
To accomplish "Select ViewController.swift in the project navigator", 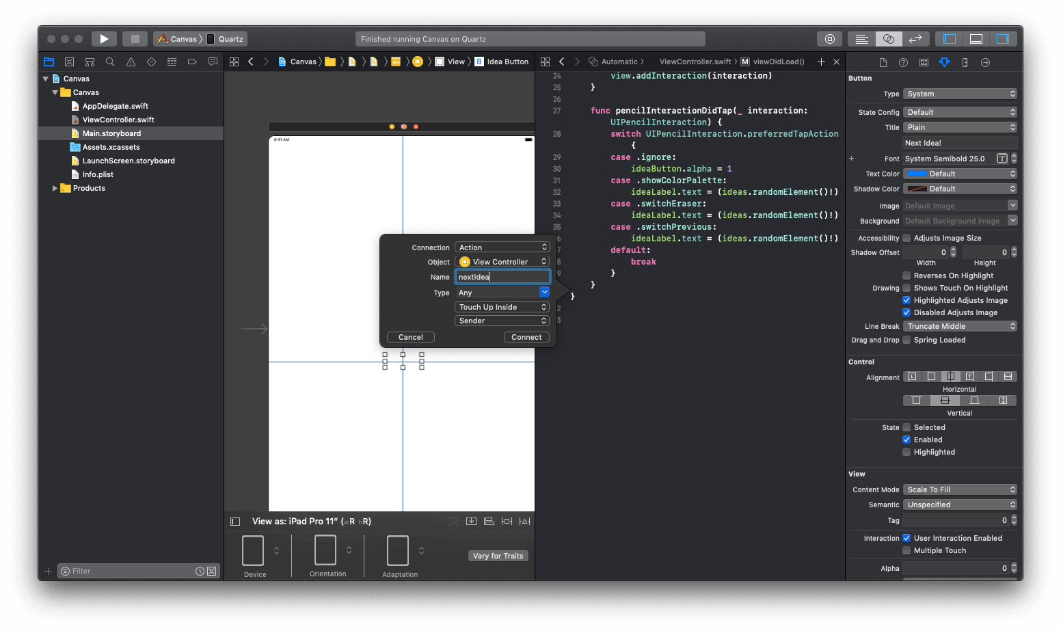I will (x=118, y=120).
